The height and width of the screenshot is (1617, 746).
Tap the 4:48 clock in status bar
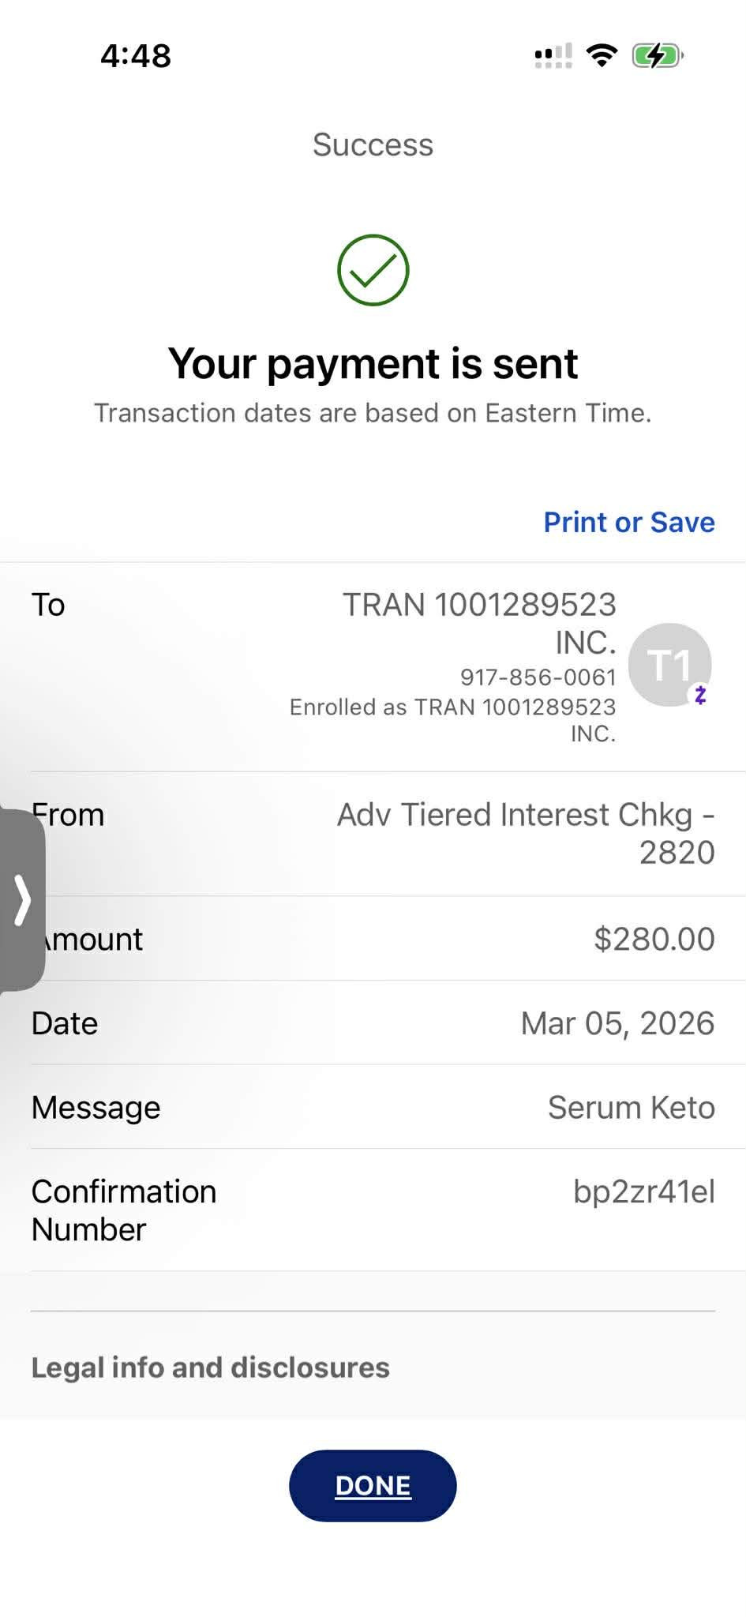coord(136,55)
